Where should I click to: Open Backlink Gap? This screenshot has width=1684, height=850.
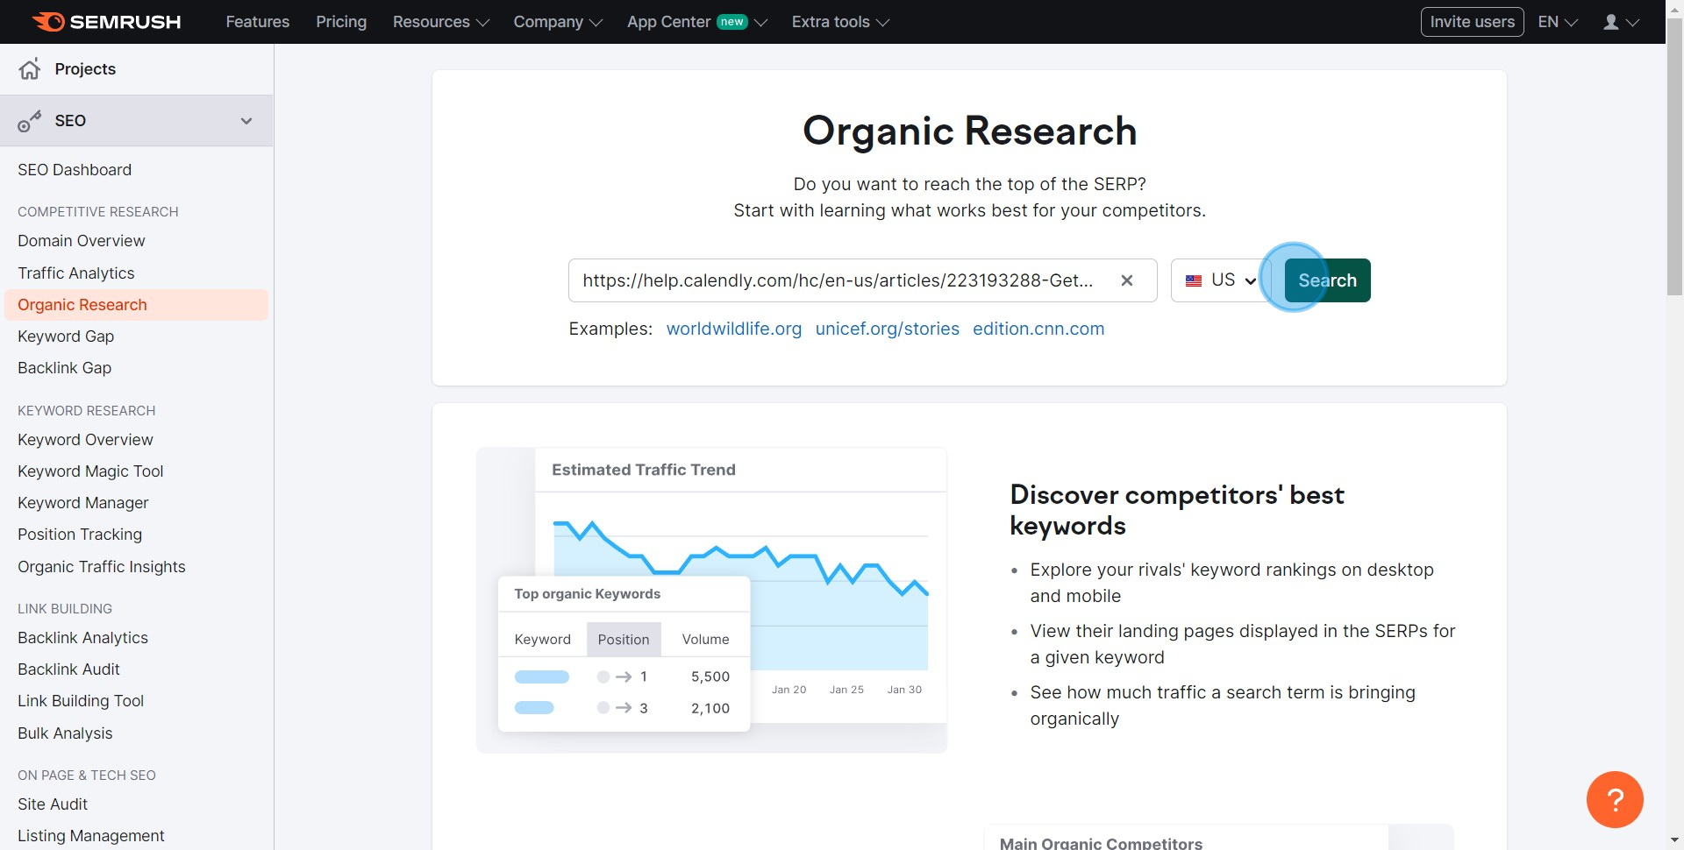[x=65, y=368]
